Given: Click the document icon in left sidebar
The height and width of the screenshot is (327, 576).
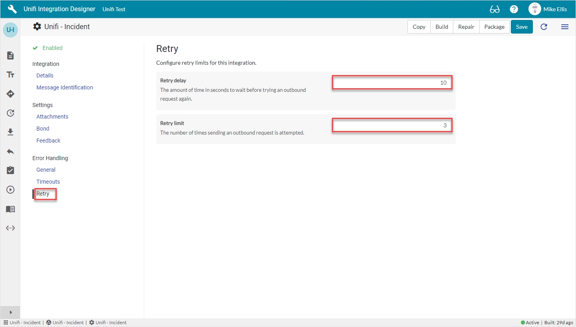Looking at the screenshot, I should pos(10,55).
